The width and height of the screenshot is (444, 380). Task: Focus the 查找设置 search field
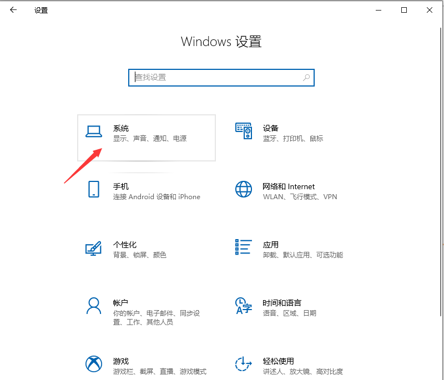(x=216, y=78)
